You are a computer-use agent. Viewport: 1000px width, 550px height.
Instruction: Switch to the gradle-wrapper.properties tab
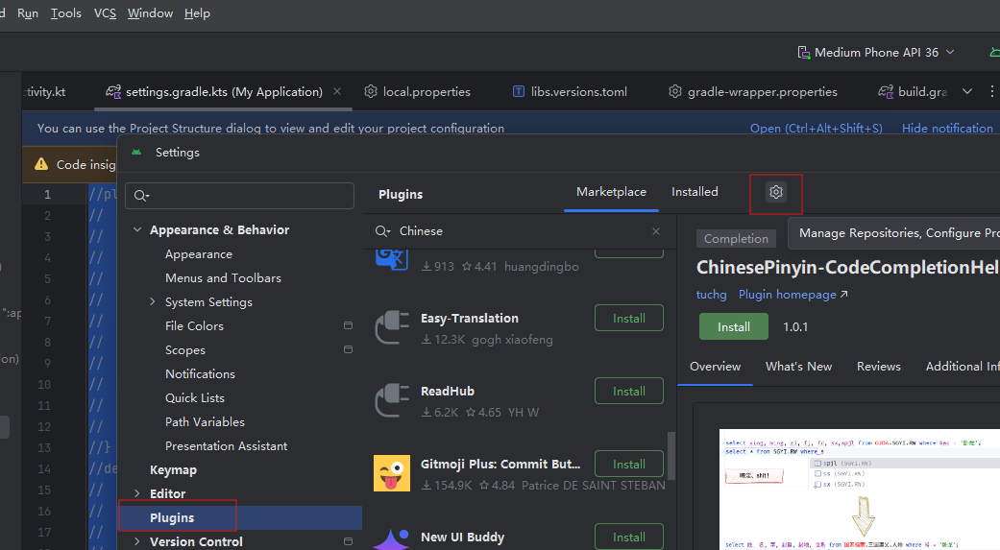(753, 92)
